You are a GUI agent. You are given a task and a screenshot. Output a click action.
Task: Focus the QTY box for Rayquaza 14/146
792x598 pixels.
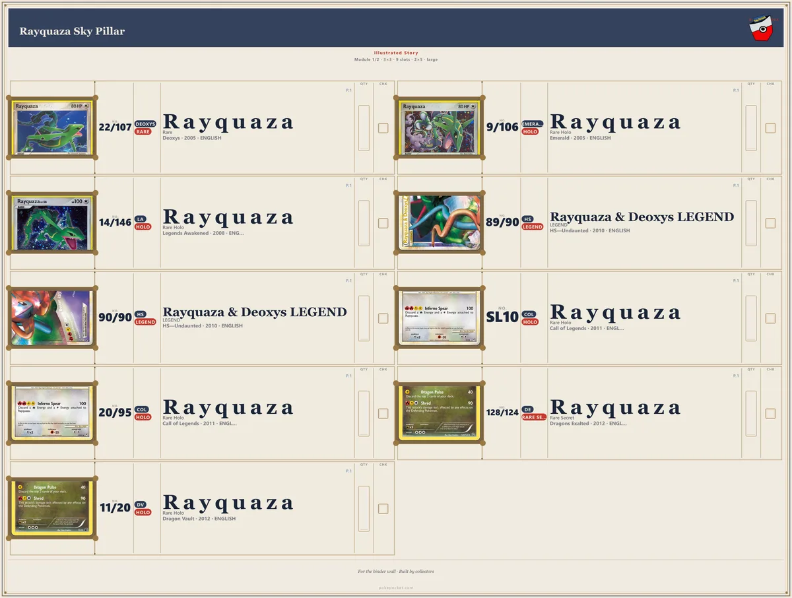pyautogui.click(x=364, y=223)
